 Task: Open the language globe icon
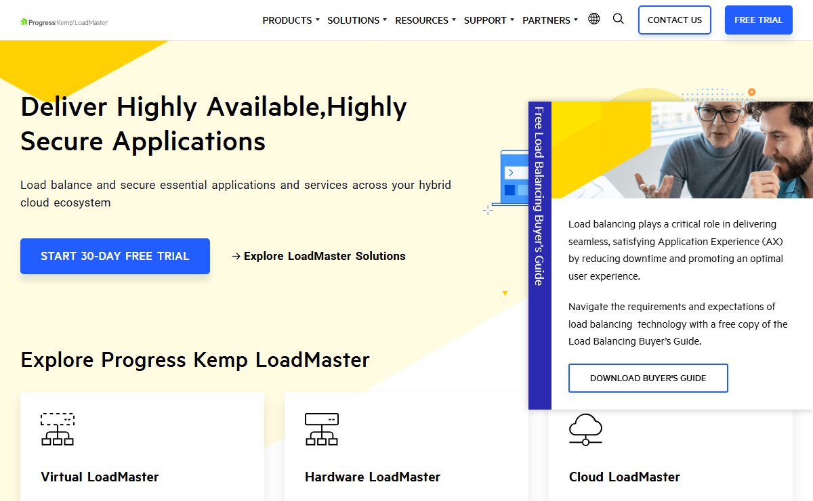[x=594, y=19]
